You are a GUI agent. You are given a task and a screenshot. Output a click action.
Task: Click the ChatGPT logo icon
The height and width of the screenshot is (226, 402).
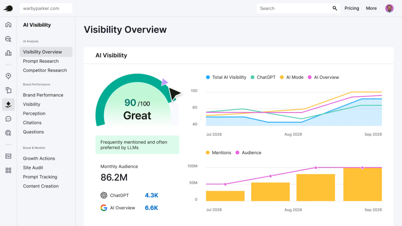(104, 195)
